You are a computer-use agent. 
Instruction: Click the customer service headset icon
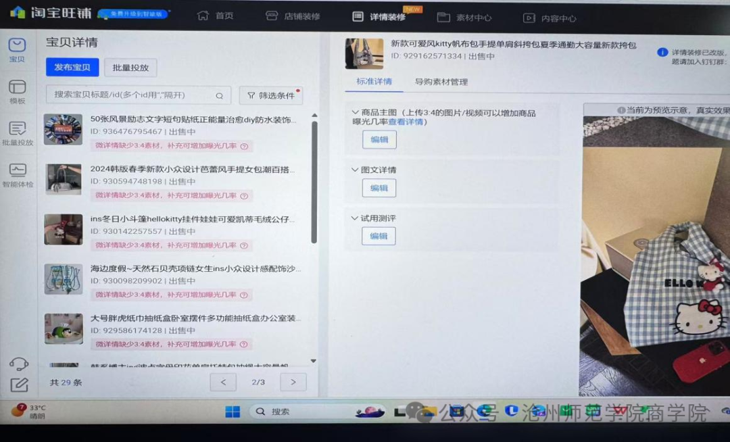(x=19, y=364)
